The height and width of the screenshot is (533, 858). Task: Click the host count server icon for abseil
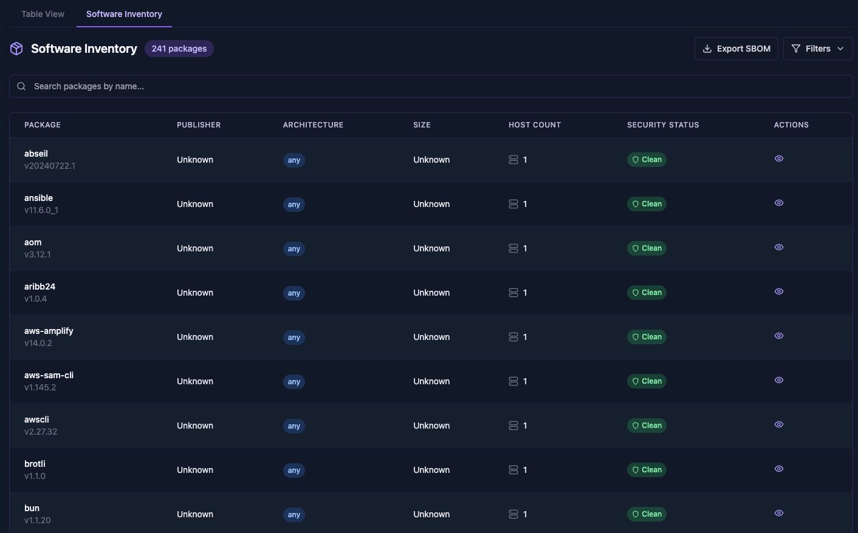coord(513,160)
